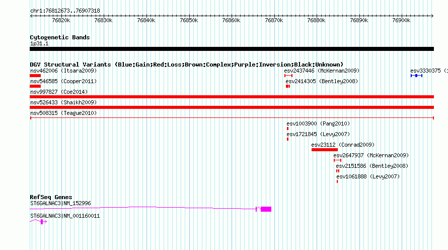The image size is (448, 250).
Task: Click the ST6GALNAC3|NM_001160011 gene label
Action: pyautogui.click(x=65, y=216)
